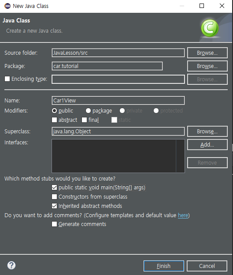Image resolution: width=233 pixels, height=275 pixels.
Task: Enable Generate comments checkbox
Action: 54,224
